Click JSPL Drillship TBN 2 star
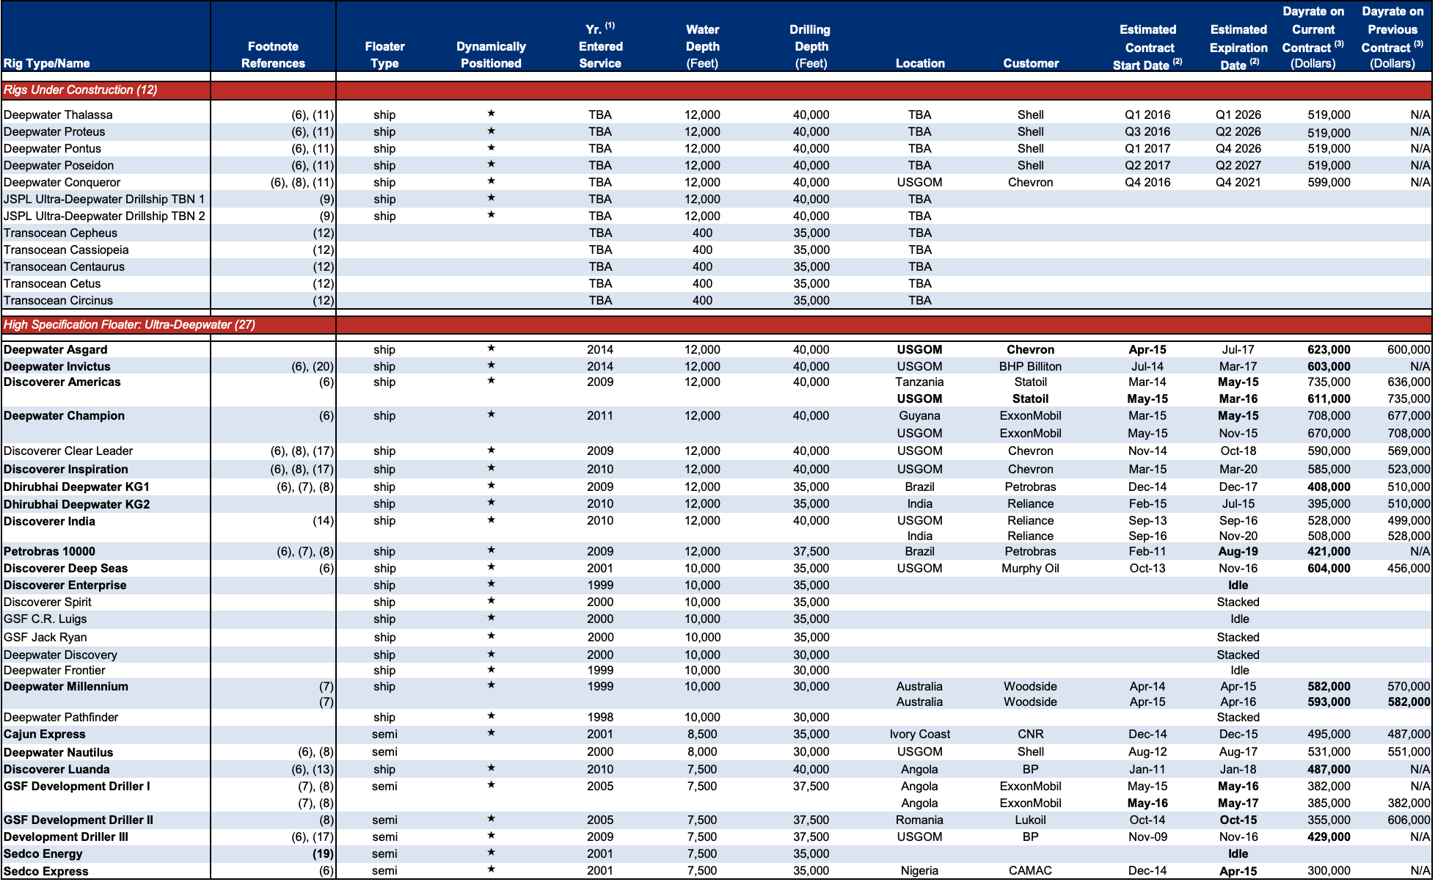Viewport: 1438px width, 882px height. (x=491, y=215)
